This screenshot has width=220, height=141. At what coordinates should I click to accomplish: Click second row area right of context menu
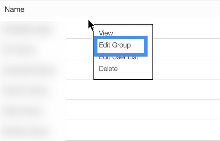[x=186, y=49]
